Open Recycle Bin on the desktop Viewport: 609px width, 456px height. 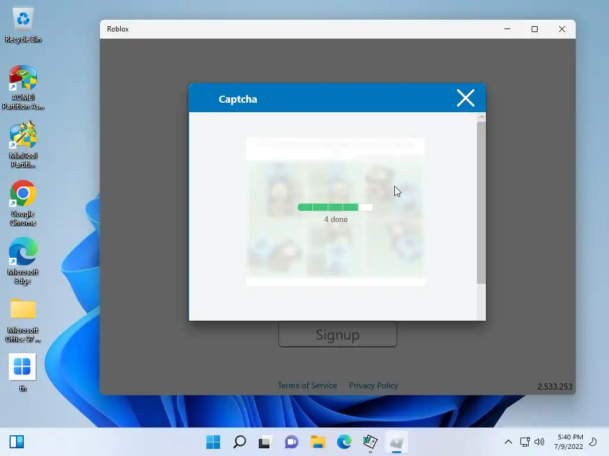(x=23, y=25)
